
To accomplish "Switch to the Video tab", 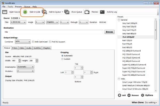I will 22,48.
